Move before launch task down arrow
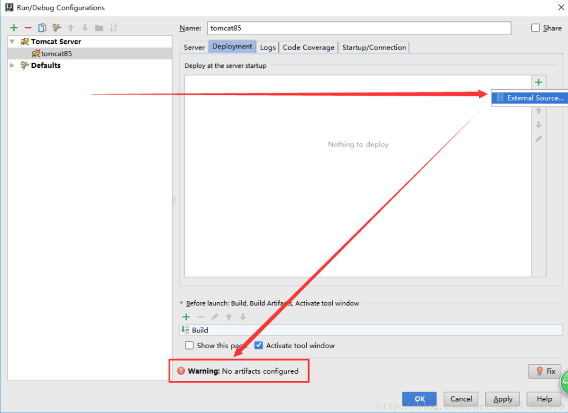Image resolution: width=568 pixels, height=413 pixels. pos(242,317)
